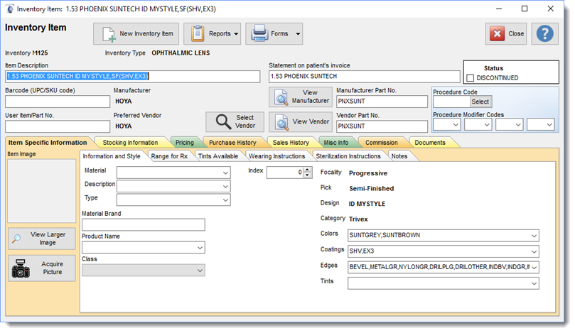The height and width of the screenshot is (333, 575).
Task: Open the Commission tab
Action: point(382,143)
